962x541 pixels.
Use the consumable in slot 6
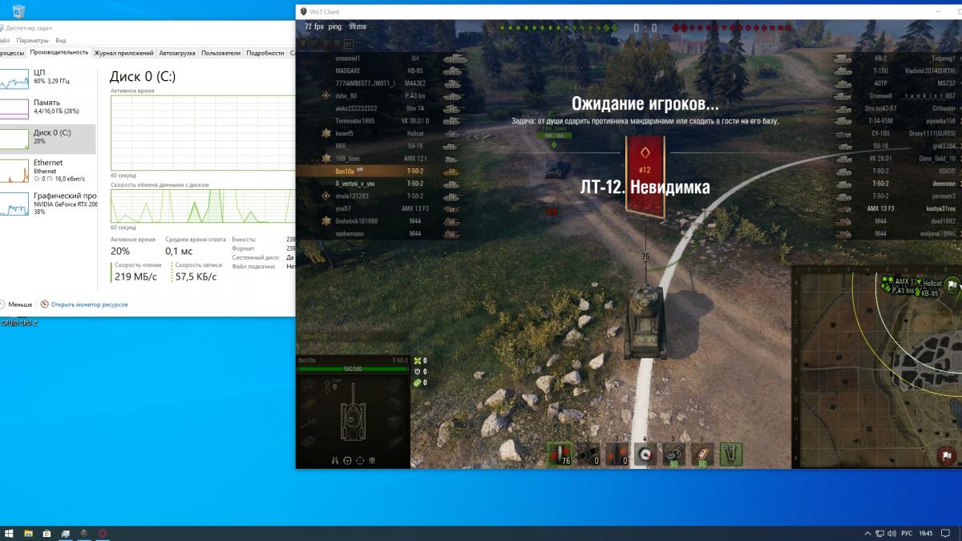(701, 454)
